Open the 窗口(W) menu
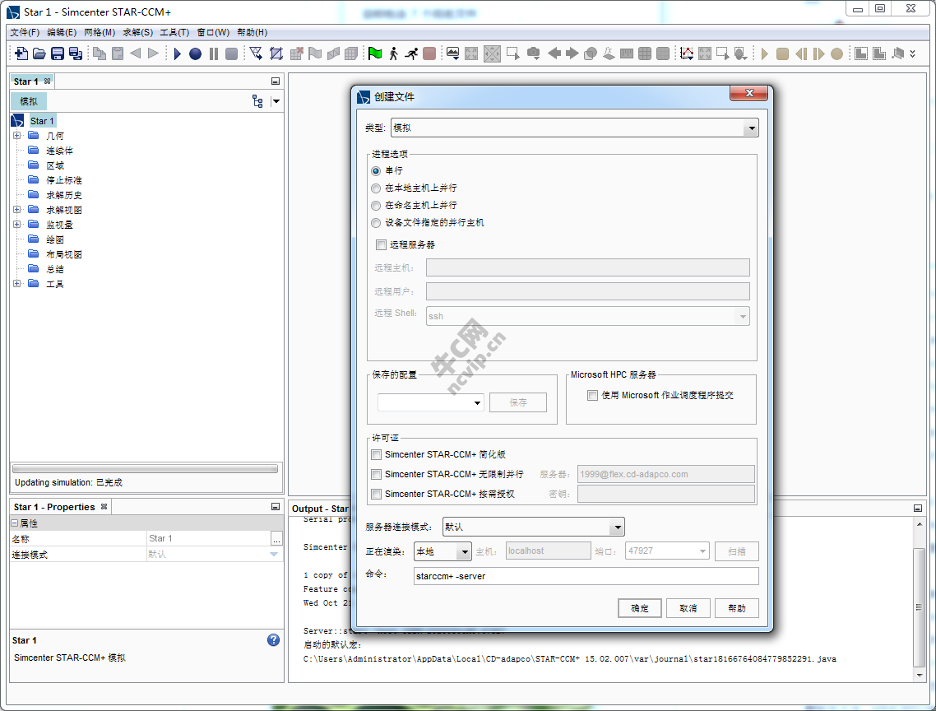The height and width of the screenshot is (711, 936). (213, 32)
